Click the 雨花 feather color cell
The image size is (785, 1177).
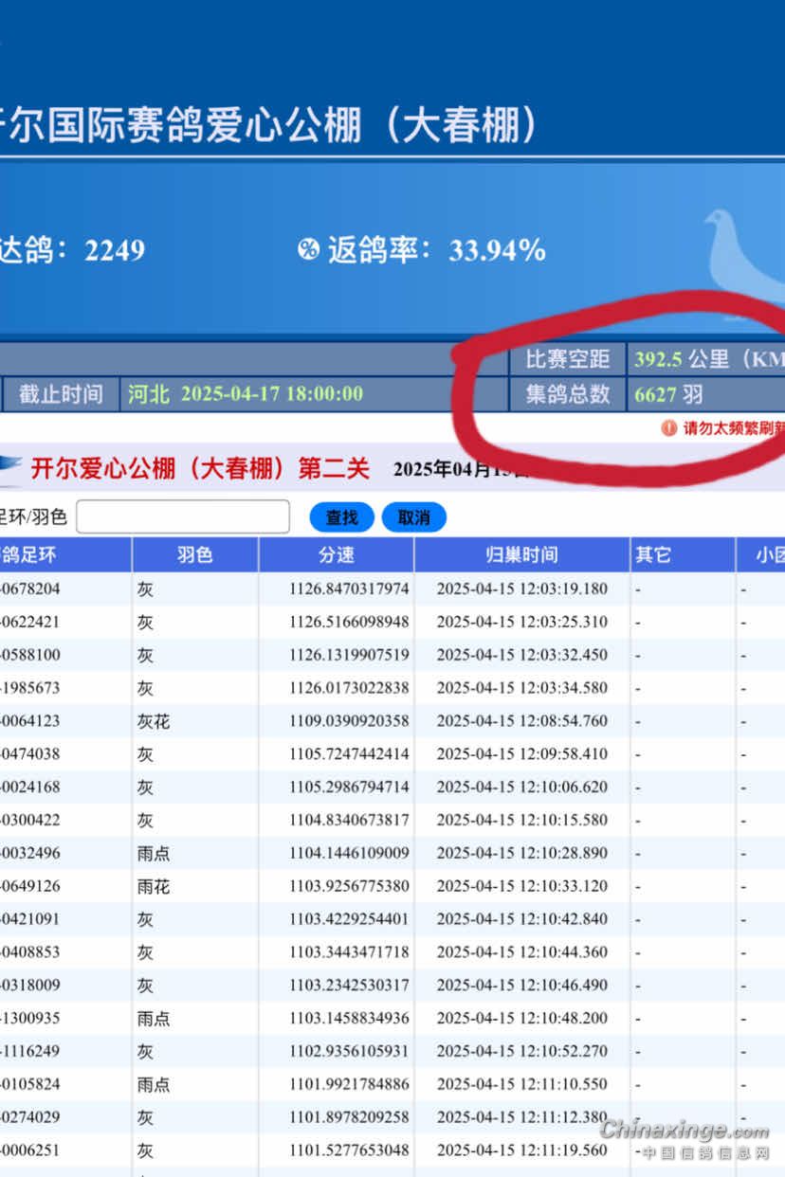tap(153, 886)
